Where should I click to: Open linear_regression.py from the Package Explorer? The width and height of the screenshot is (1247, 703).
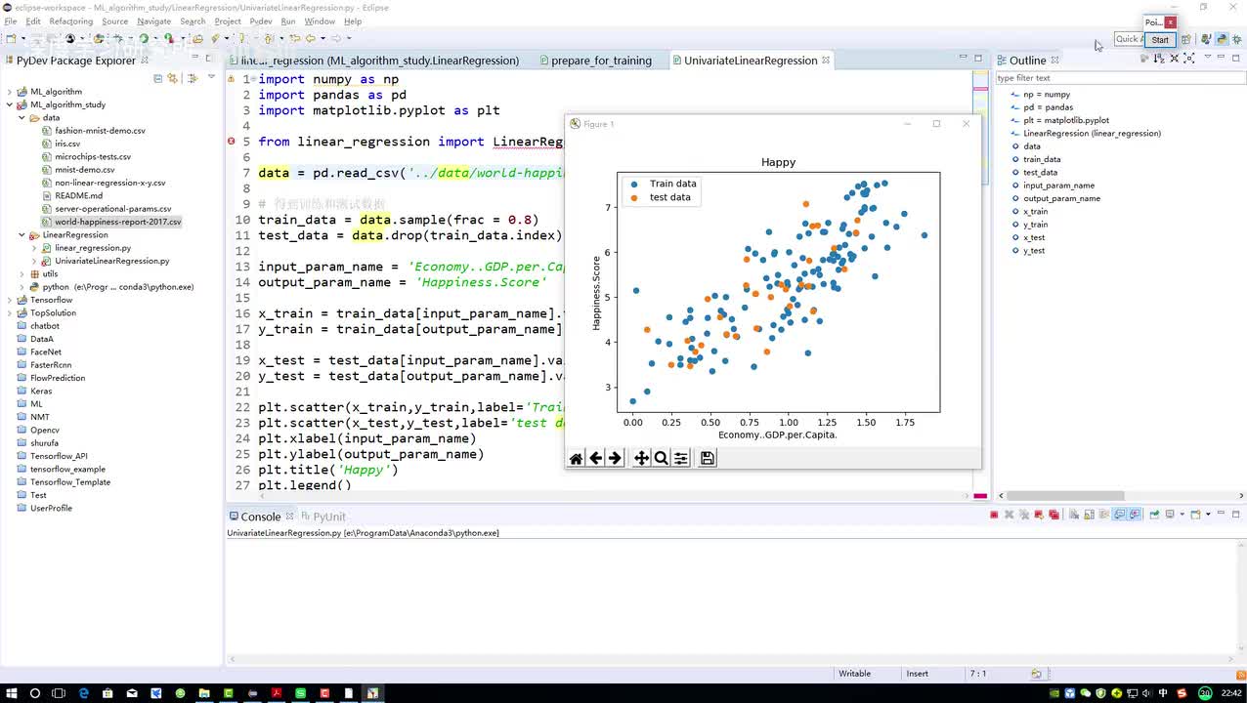[92, 248]
